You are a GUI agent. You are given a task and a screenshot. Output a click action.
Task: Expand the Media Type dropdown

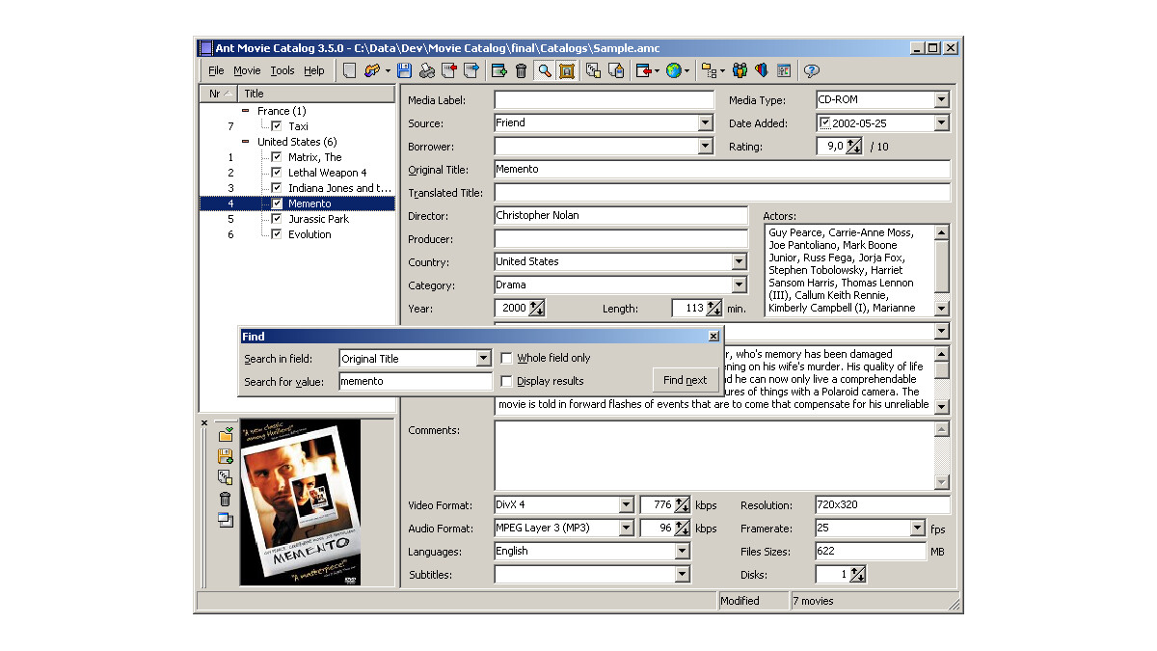tap(941, 100)
